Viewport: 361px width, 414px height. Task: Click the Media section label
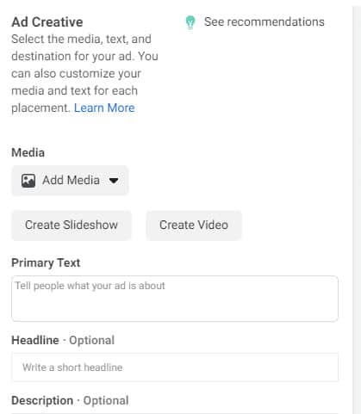pos(28,152)
